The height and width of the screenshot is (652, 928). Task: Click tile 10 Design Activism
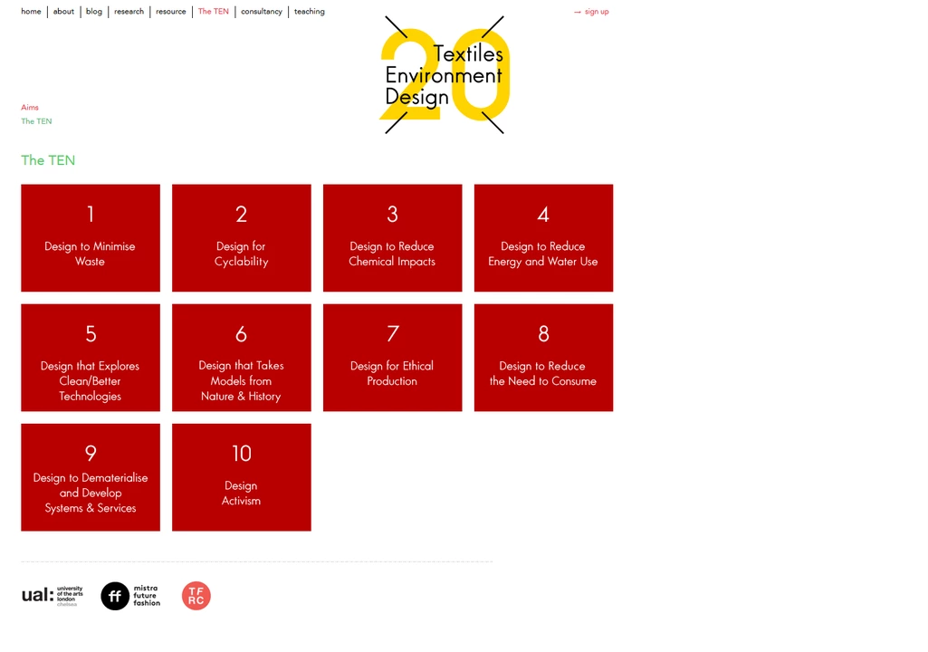241,477
